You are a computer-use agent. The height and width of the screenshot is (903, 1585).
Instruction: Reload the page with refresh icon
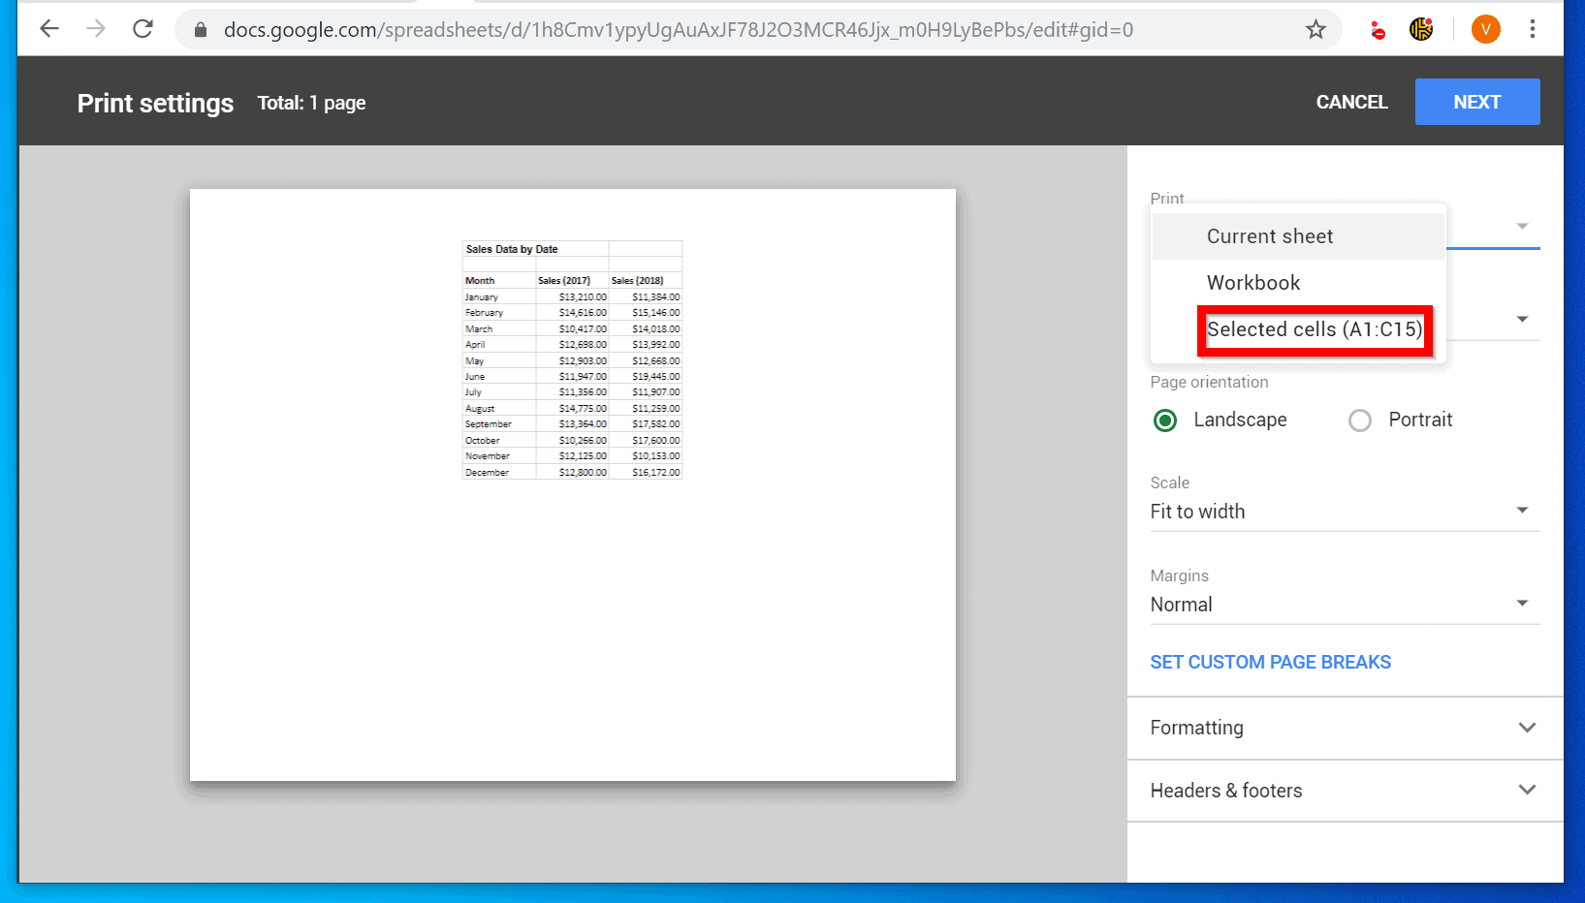(x=143, y=29)
